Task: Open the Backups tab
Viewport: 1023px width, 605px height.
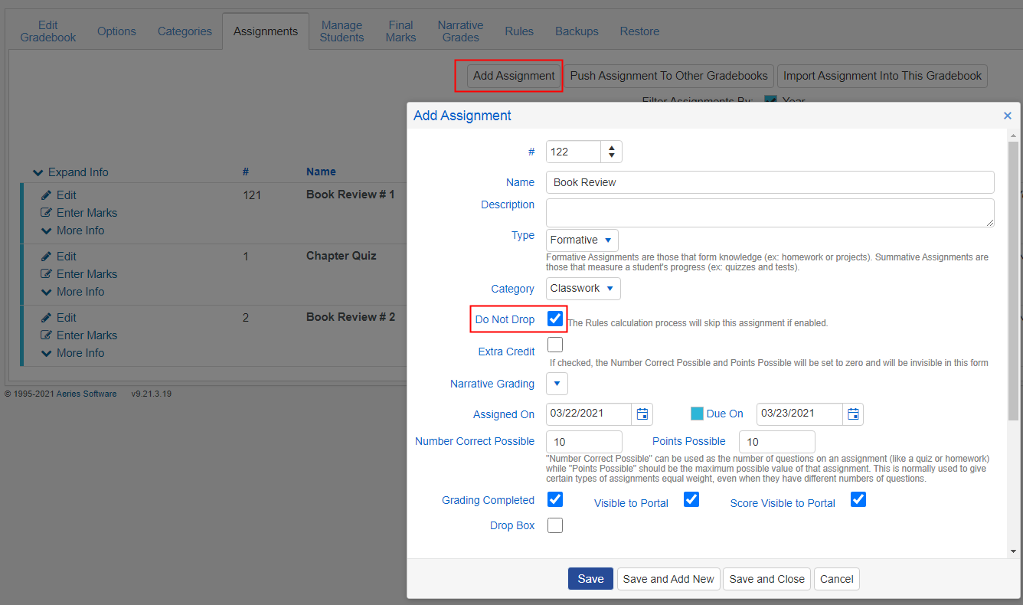Action: [577, 31]
